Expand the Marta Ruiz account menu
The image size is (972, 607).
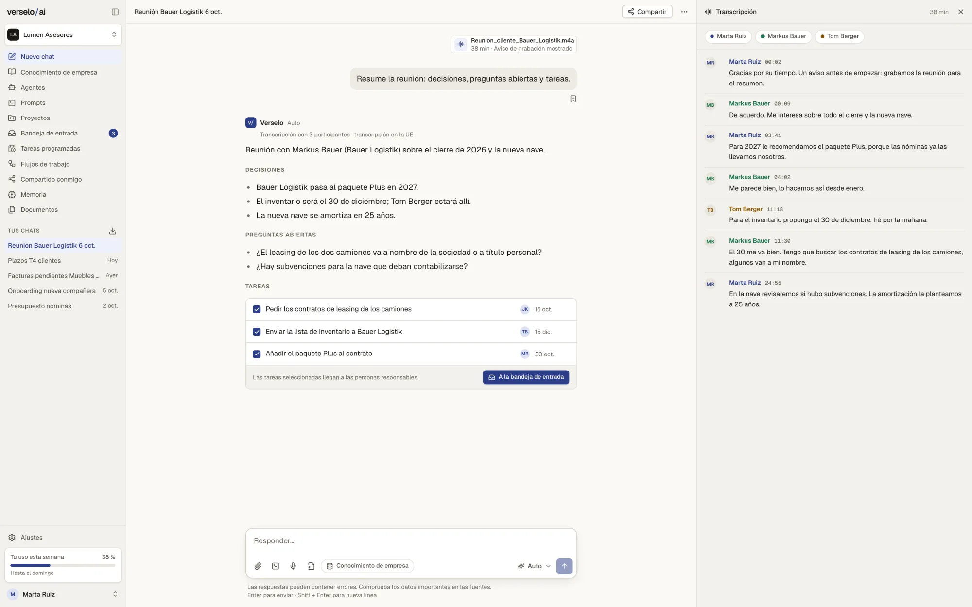coord(63,594)
